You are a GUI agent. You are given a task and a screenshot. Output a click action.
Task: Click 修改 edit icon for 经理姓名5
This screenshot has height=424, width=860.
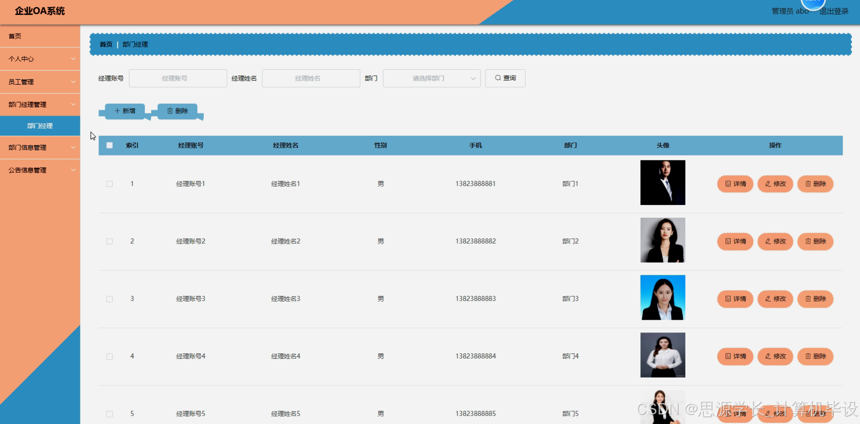(775, 414)
